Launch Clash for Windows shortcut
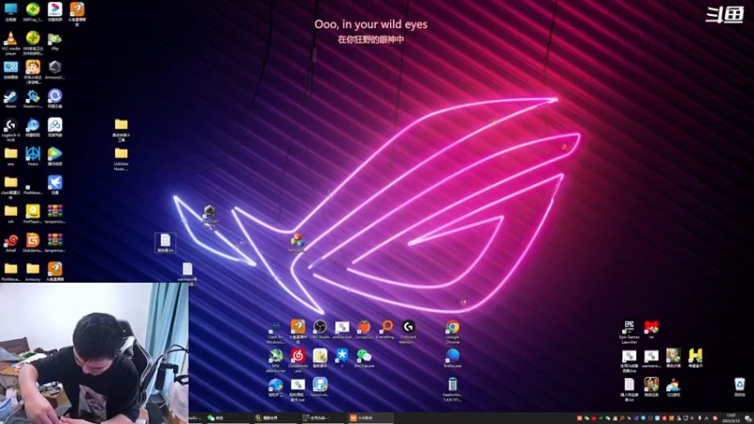Image resolution: width=754 pixels, height=424 pixels. click(x=275, y=332)
